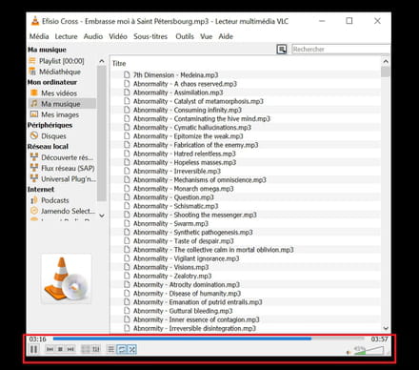The image size is (419, 370).
Task: Click the playback seek bar
Action: pyautogui.click(x=209, y=339)
